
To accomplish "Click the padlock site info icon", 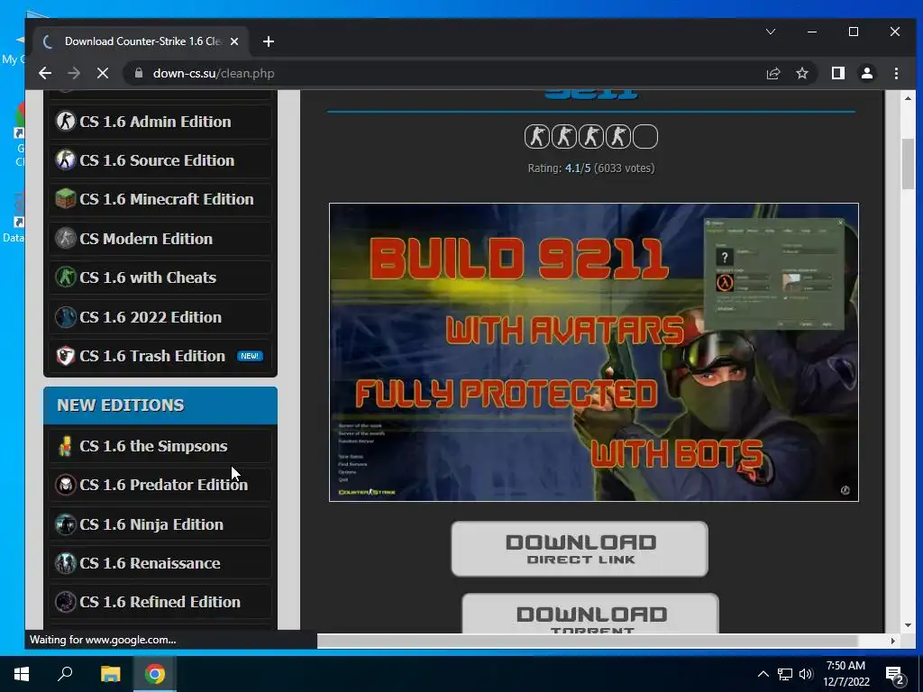I will coord(139,73).
